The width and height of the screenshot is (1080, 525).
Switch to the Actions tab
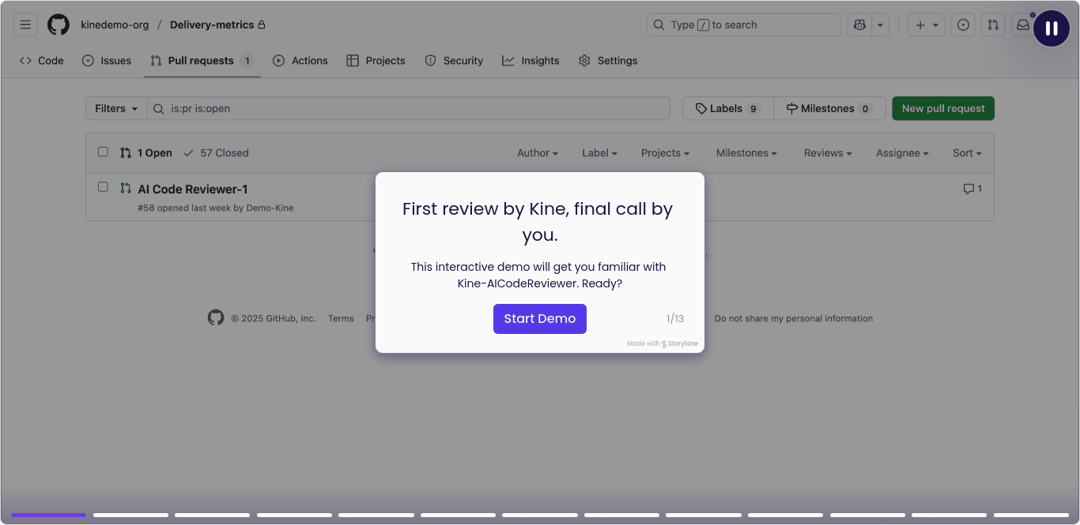(x=300, y=60)
